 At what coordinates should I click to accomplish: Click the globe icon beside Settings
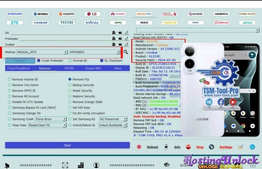(x=211, y=147)
